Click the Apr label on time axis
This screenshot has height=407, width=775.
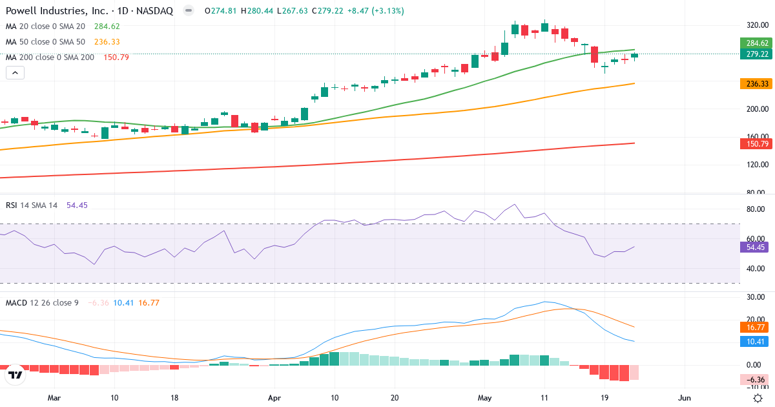pos(274,397)
